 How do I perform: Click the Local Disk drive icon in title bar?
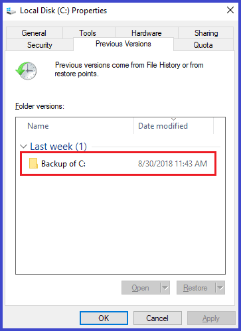11,11
